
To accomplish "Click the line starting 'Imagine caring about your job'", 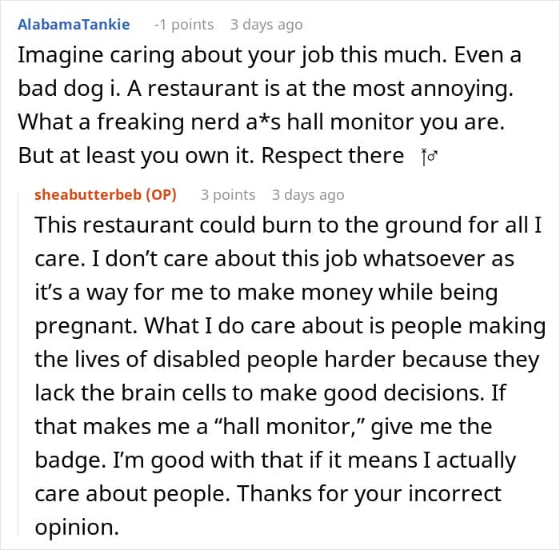I will point(270,56).
